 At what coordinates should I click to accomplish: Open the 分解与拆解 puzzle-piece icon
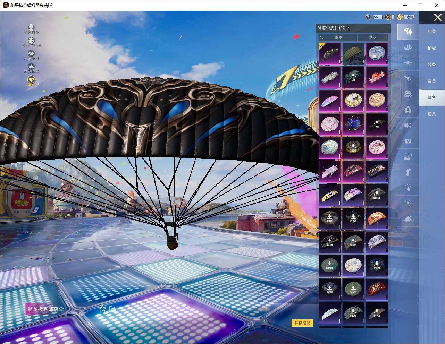(31, 41)
